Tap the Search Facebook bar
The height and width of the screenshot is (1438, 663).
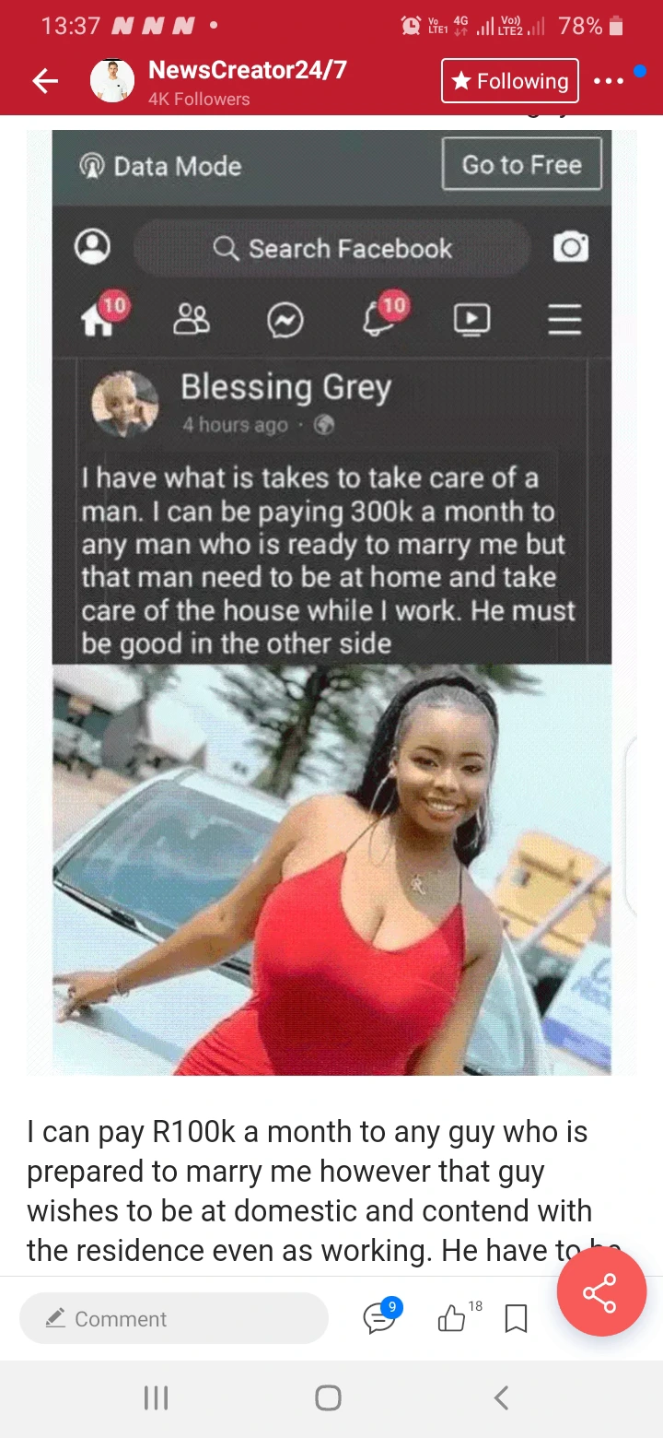pyautogui.click(x=332, y=248)
